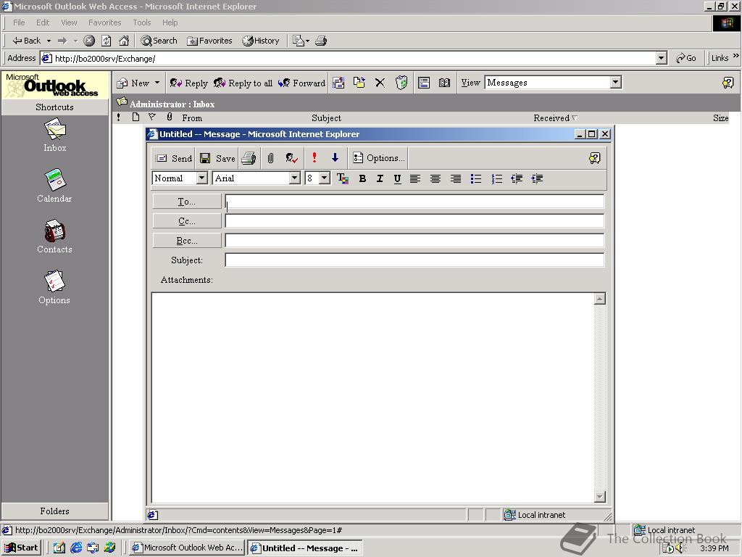Viewport: 742px width, 557px height.
Task: Open Outlook Web Access help icon
Action: 728,83
